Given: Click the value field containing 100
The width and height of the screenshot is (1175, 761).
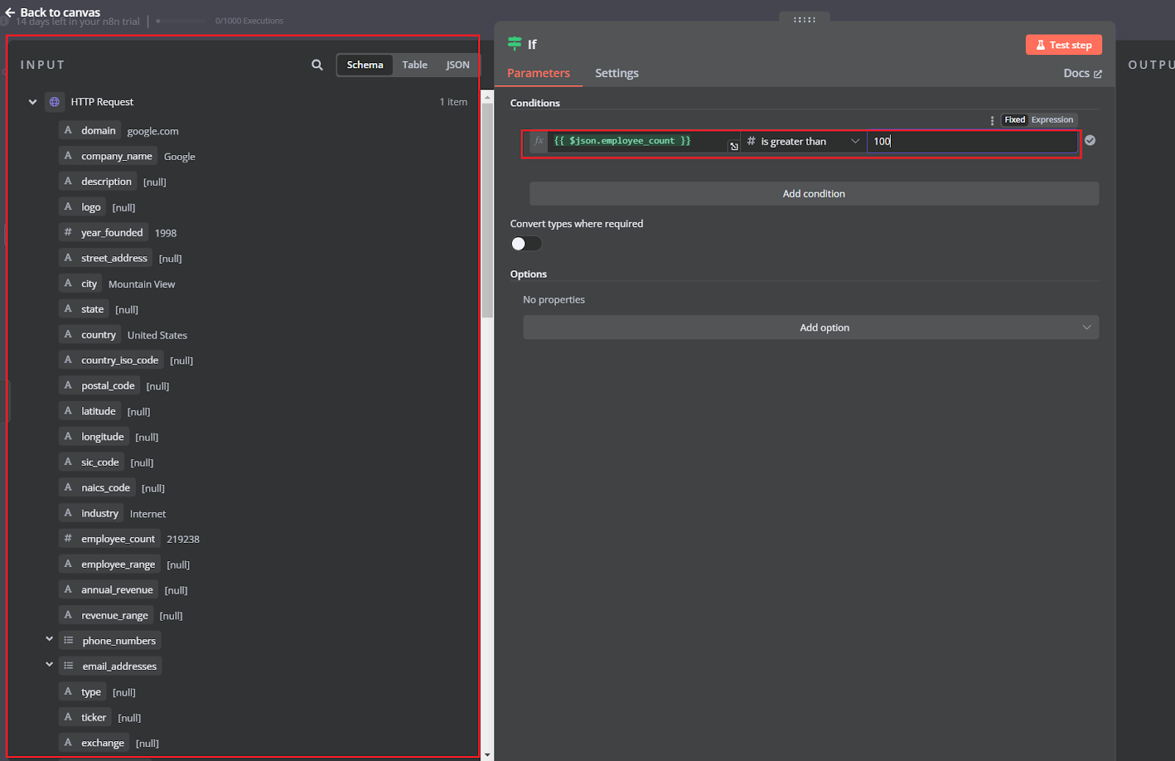Looking at the screenshot, I should (x=972, y=141).
